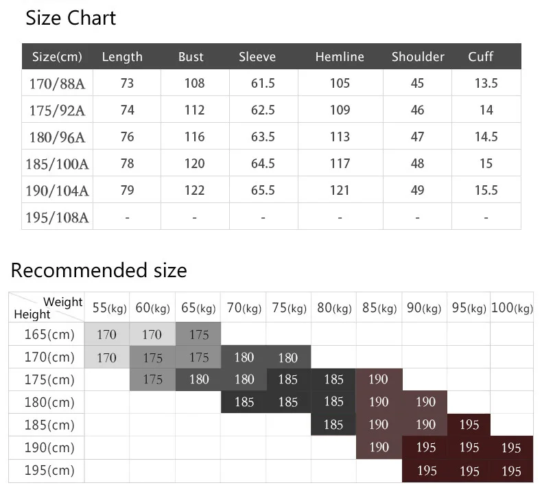Click the 100(kg) weight column header
Image resolution: width=542 pixels, height=494 pixels.
(512, 307)
